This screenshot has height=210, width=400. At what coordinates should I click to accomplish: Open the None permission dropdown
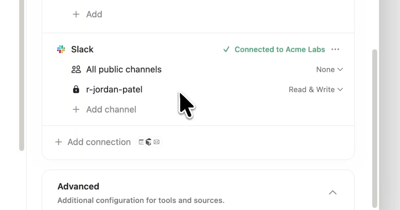(329, 69)
